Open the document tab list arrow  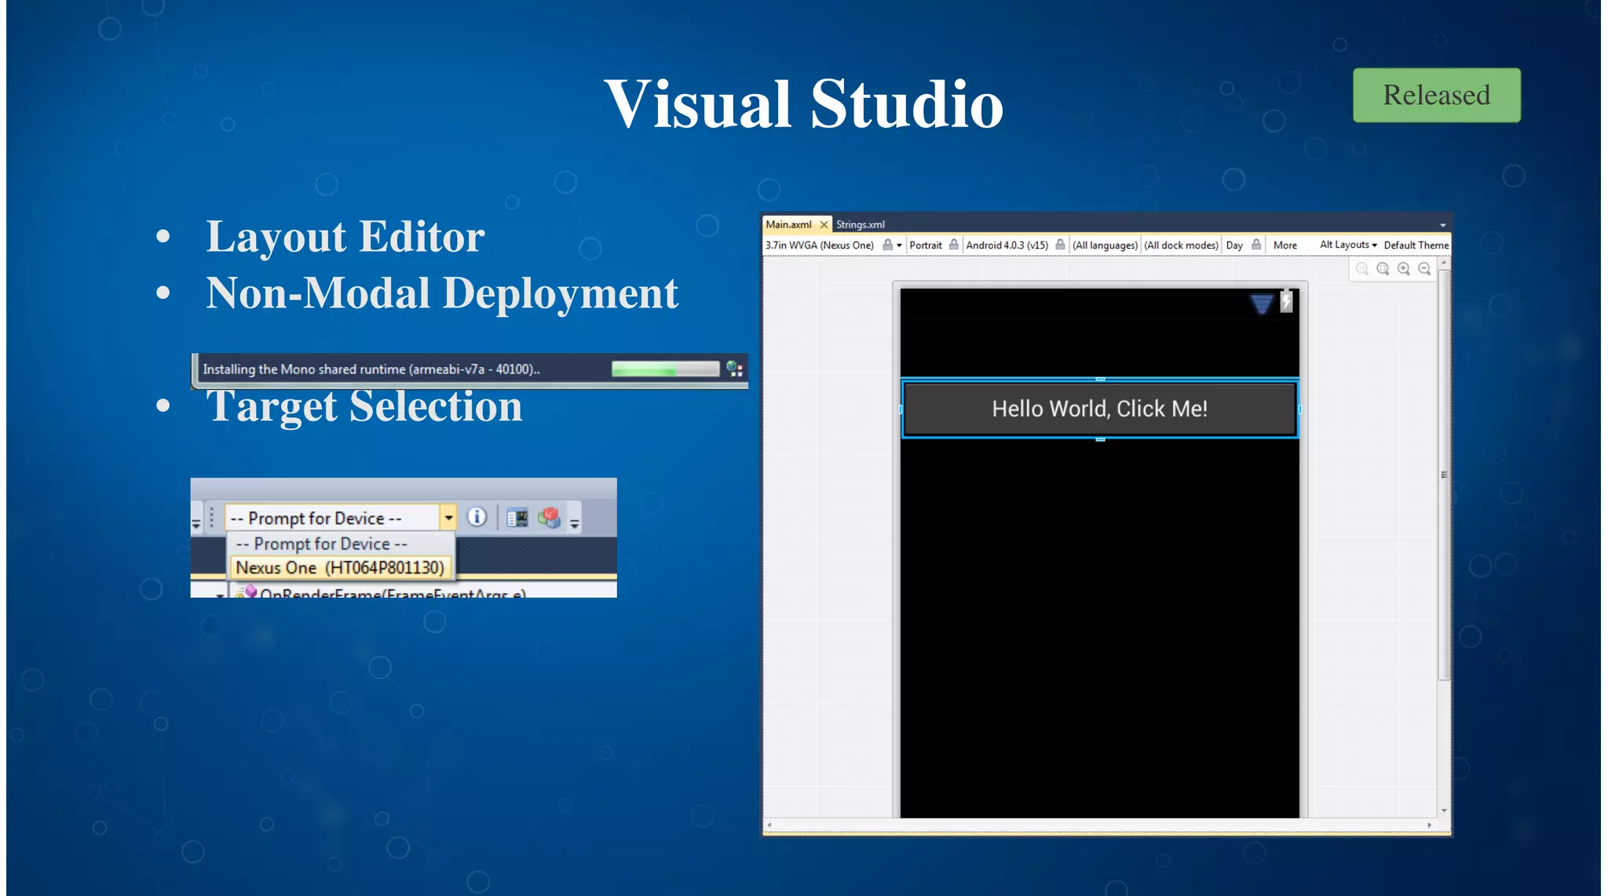(1442, 225)
